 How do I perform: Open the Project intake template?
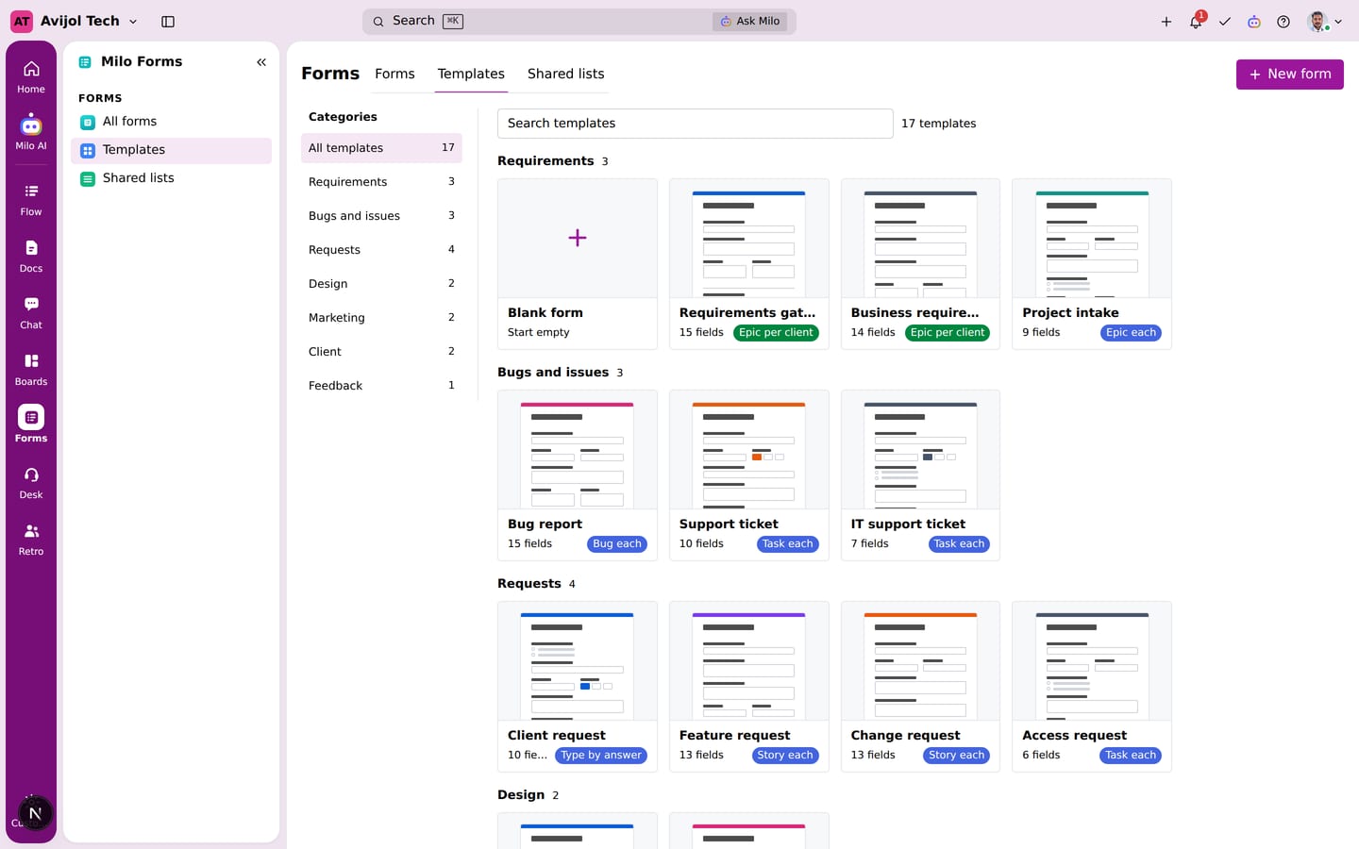click(1092, 264)
